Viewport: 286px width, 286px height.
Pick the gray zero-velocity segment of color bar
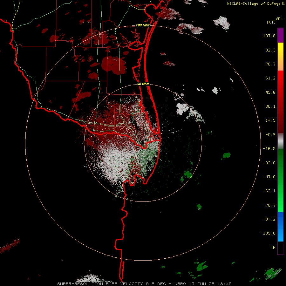[x=281, y=141]
